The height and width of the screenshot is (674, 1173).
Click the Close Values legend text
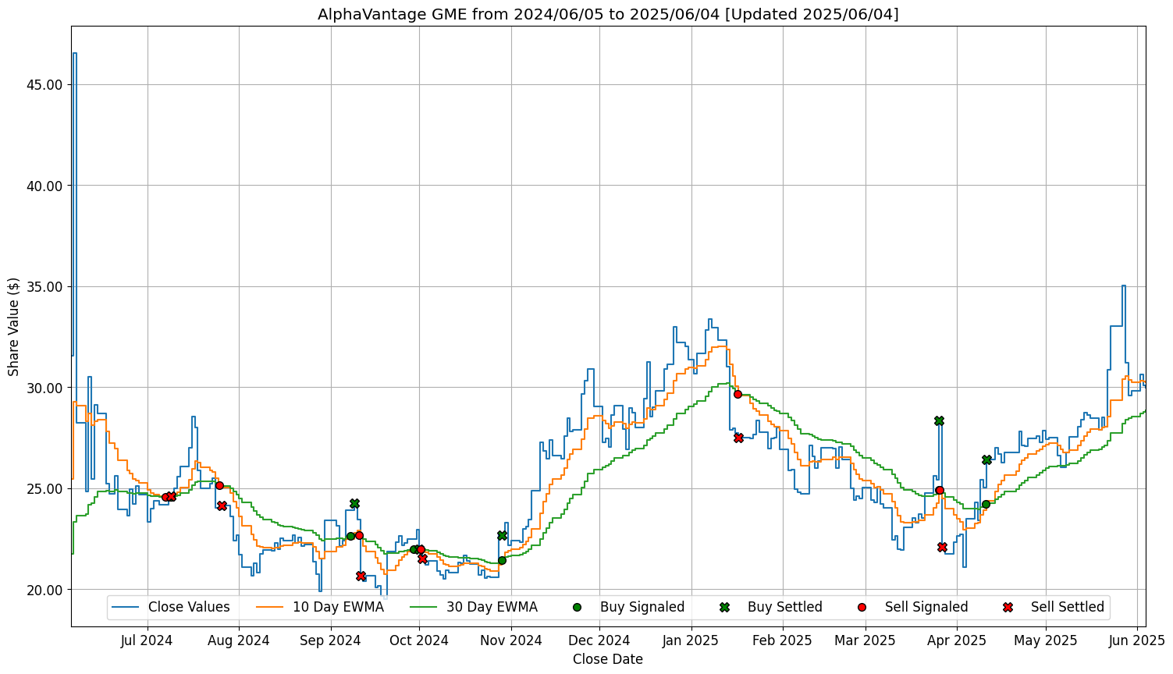189,607
